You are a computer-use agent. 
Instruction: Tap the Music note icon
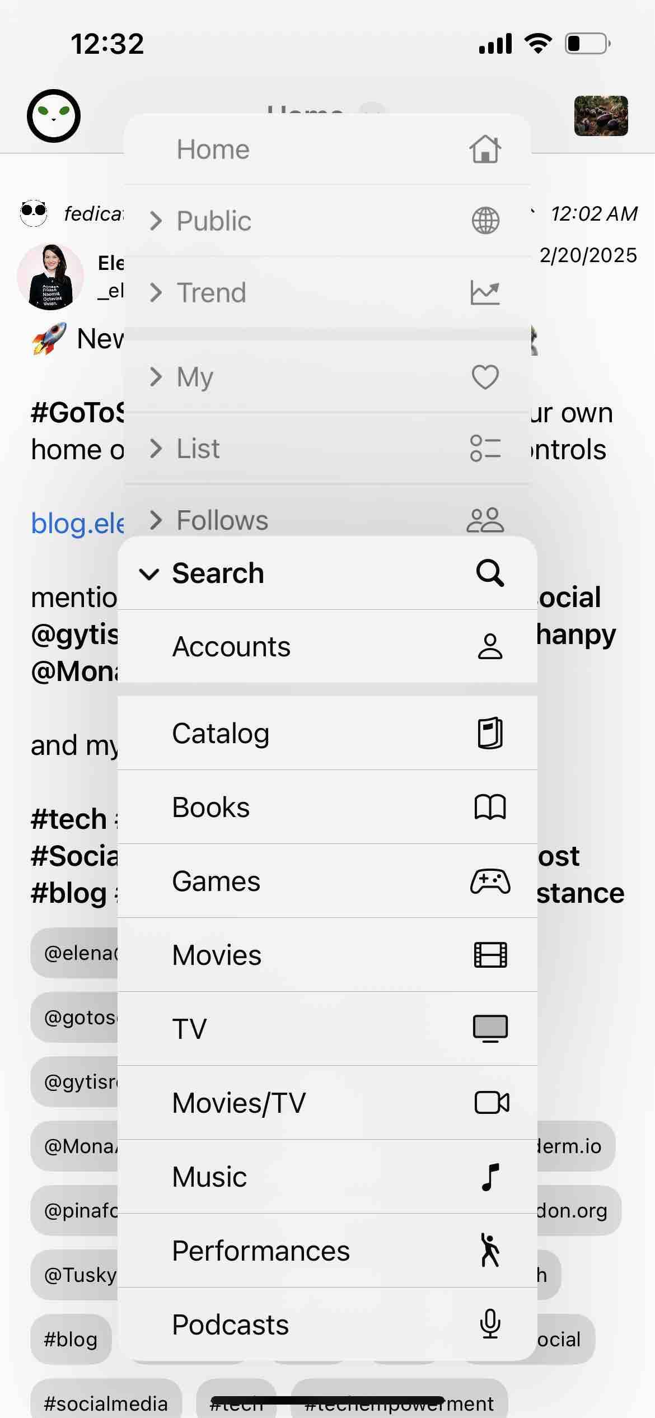[x=490, y=1177]
